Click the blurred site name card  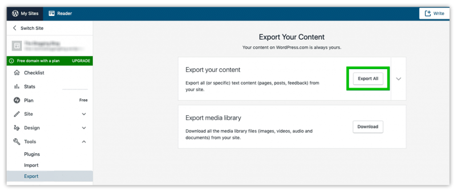tap(50, 46)
